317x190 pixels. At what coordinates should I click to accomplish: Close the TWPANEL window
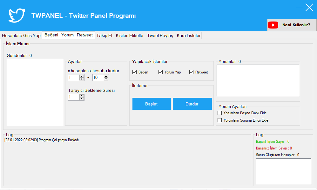(309, 7)
